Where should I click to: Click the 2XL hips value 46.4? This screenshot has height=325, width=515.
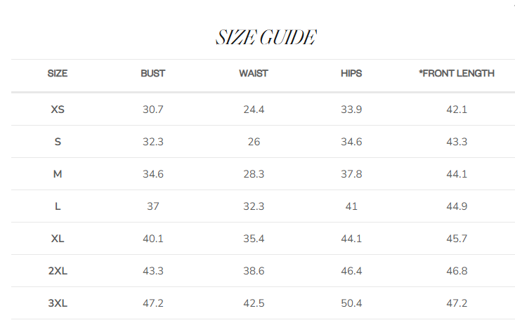pos(351,271)
